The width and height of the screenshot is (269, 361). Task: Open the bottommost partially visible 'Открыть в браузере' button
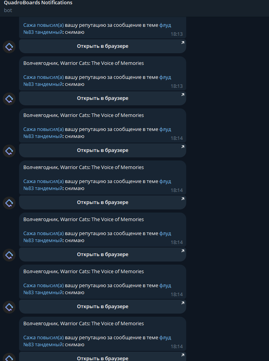point(103,356)
